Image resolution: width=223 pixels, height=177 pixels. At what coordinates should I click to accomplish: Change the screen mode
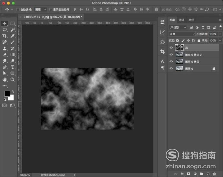tap(12, 105)
